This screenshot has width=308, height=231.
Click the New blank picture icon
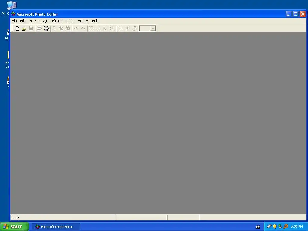tap(17, 29)
